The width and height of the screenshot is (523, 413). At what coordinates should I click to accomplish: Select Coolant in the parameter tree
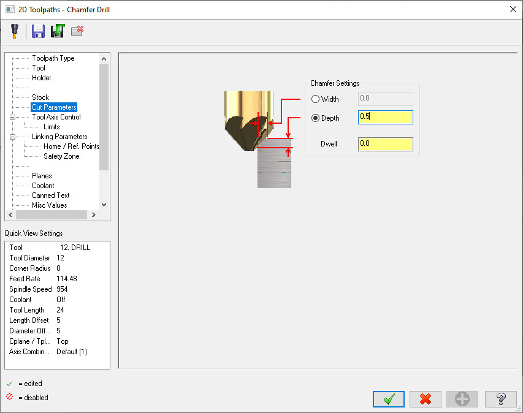click(x=43, y=186)
